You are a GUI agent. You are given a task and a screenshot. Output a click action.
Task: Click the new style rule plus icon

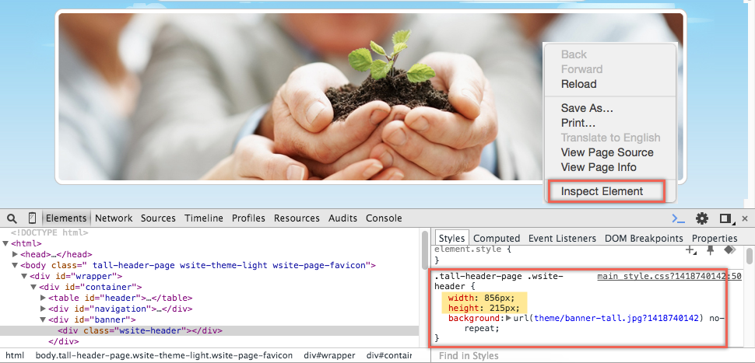(x=690, y=250)
